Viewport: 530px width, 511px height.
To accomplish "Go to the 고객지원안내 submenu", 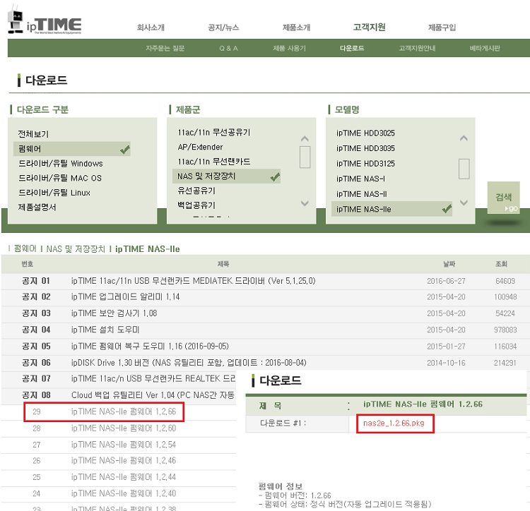I will (417, 48).
